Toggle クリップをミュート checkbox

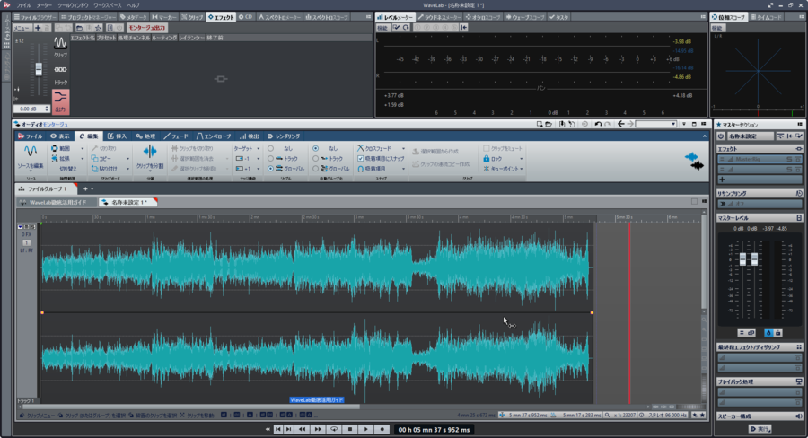[x=486, y=148]
